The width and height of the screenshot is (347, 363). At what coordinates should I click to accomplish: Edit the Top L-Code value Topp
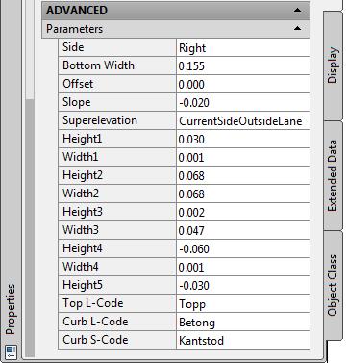[243, 303]
